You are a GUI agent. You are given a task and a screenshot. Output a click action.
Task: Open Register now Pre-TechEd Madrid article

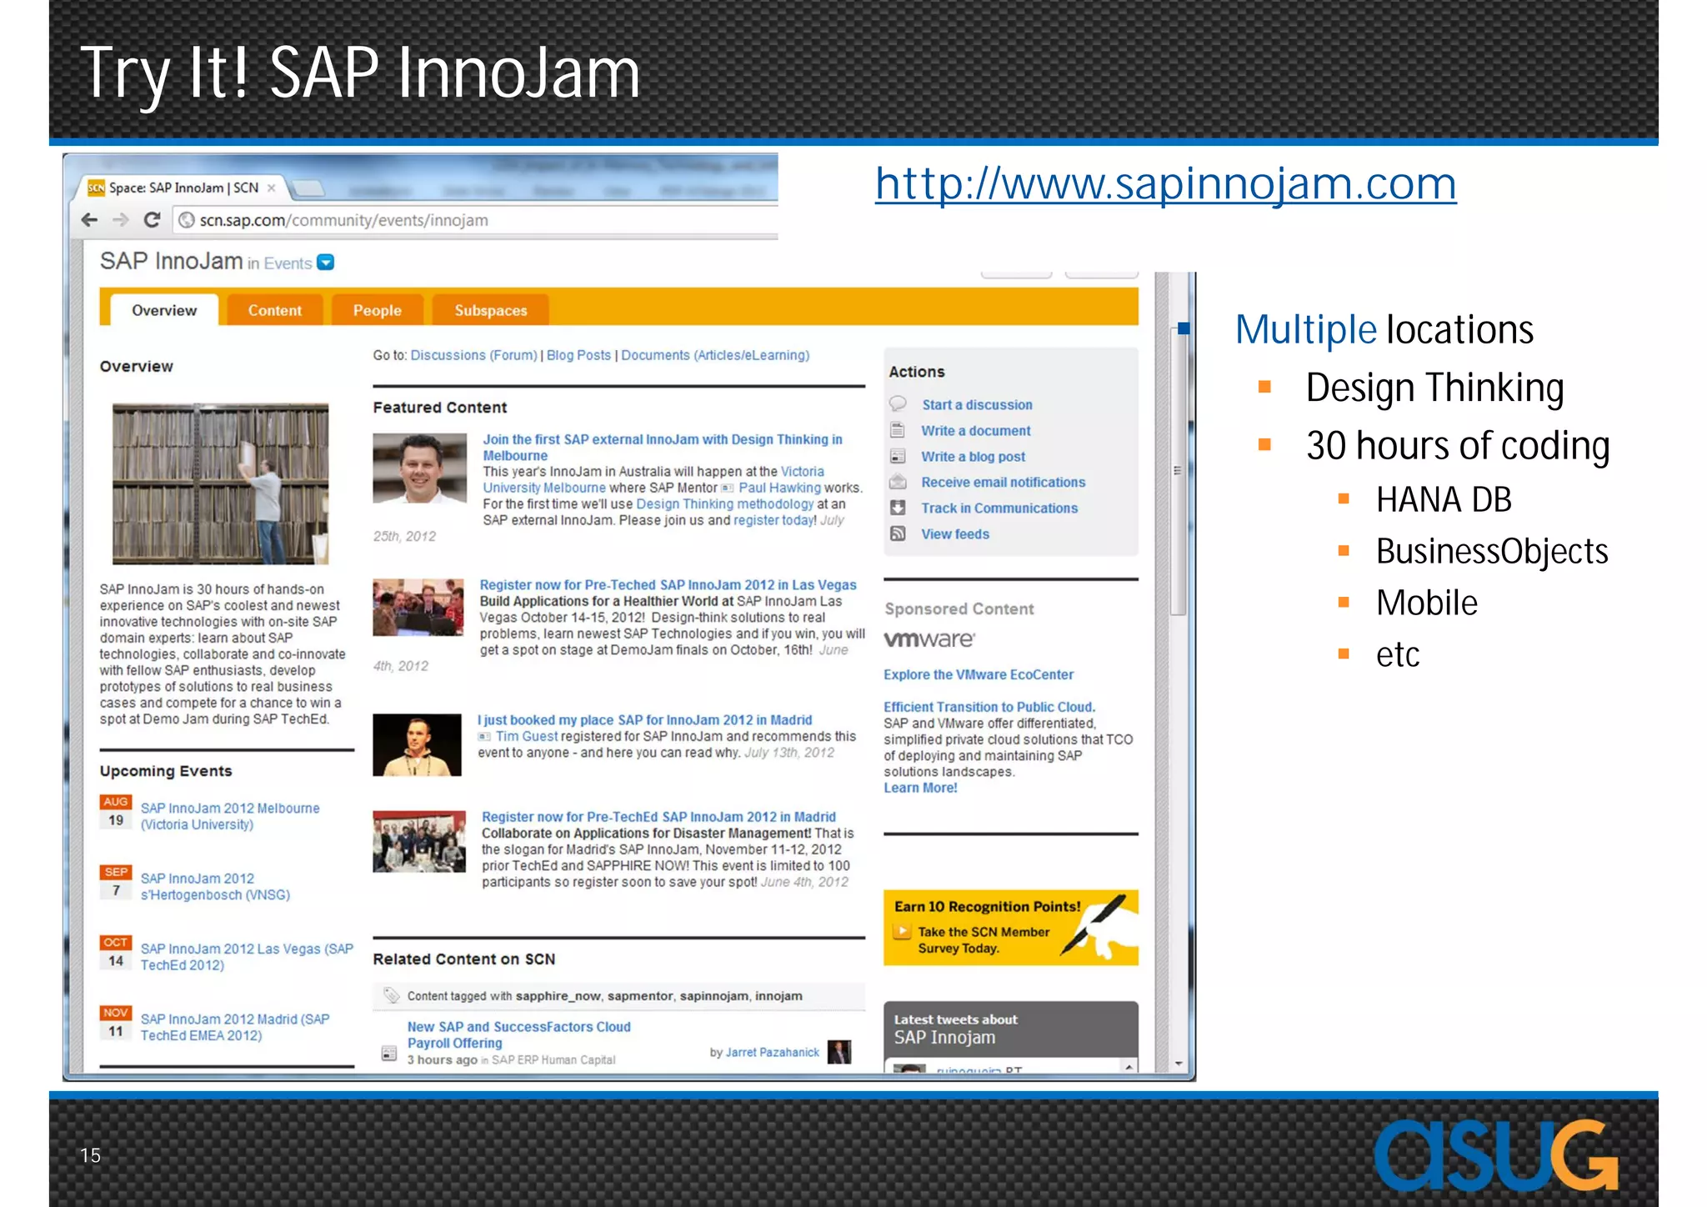pos(658,817)
